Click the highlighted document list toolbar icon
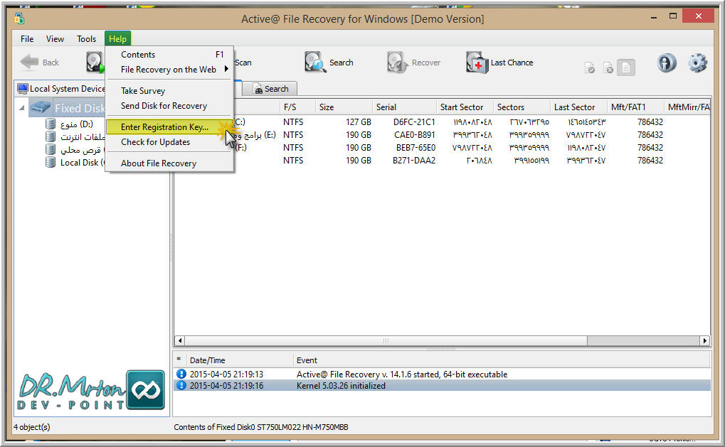The image size is (725, 447). click(626, 68)
